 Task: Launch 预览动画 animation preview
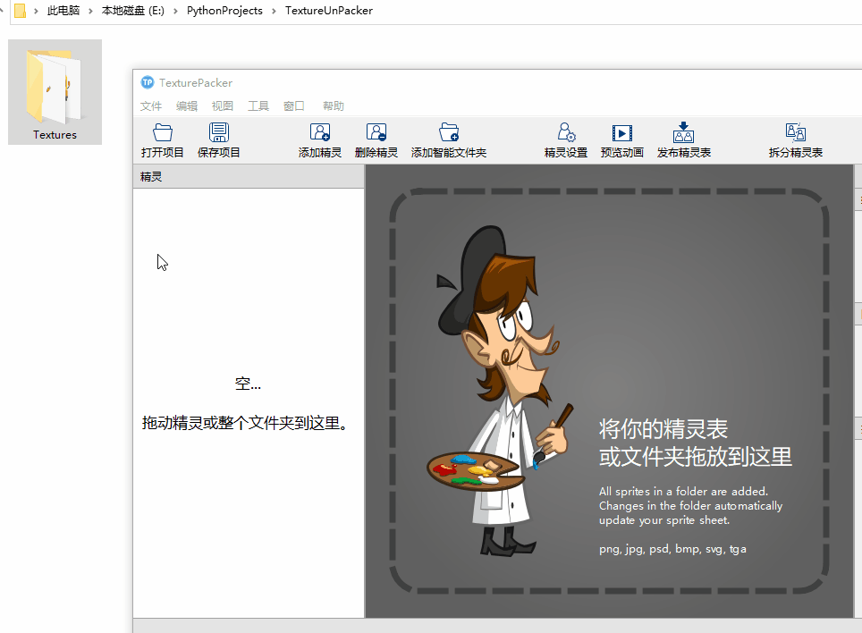tap(622, 140)
